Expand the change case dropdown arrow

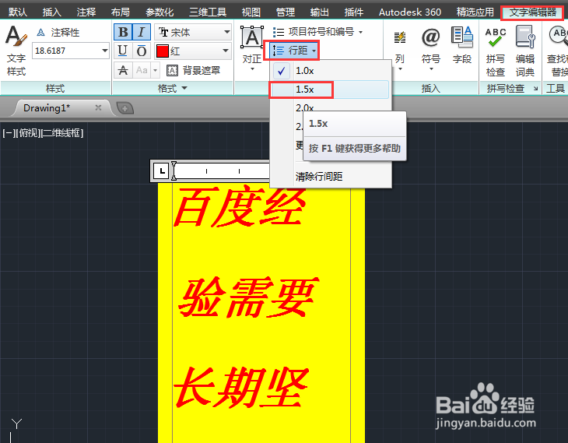155,70
